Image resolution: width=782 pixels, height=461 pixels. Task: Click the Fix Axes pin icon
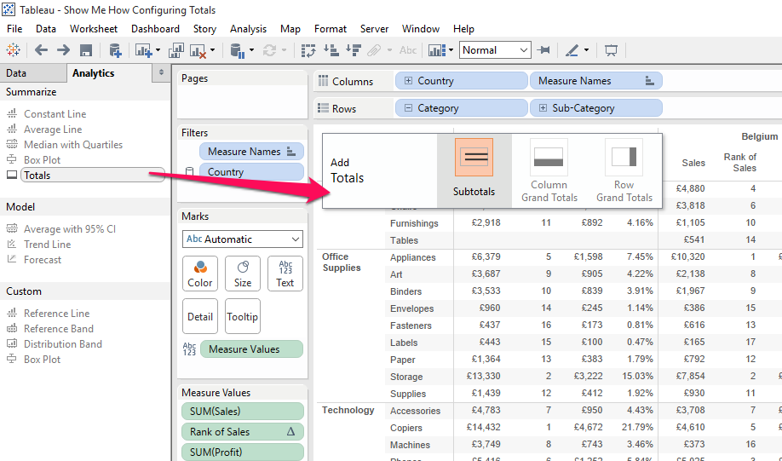pyautogui.click(x=543, y=50)
